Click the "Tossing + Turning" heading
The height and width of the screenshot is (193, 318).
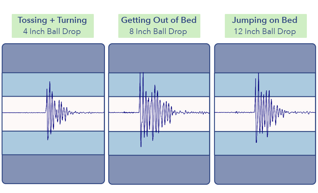tap(52, 20)
